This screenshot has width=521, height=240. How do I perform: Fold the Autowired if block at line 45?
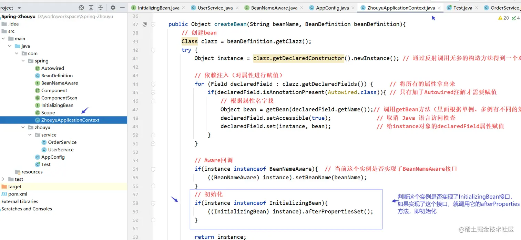coord(153,92)
